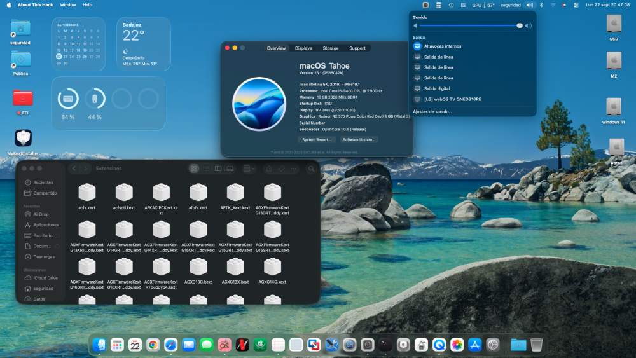Open the Finder share icon
The image size is (636, 358).
[x=269, y=169]
